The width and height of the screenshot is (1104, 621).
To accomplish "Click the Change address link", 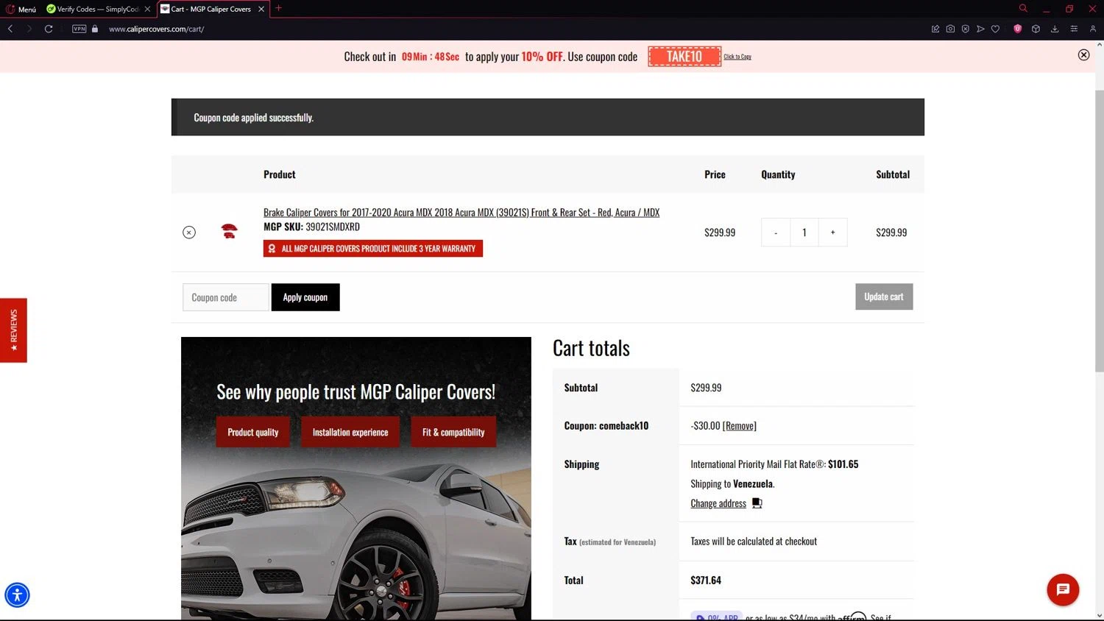I will [x=718, y=503].
